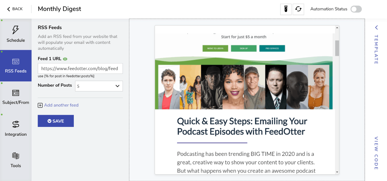Open the RSS Feeds section
Screen dimensions: 387x181
click(x=16, y=66)
